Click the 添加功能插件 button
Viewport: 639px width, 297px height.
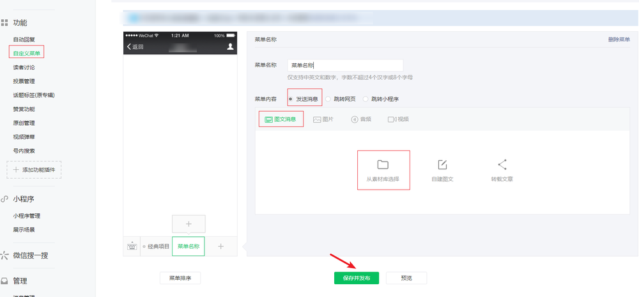click(34, 169)
